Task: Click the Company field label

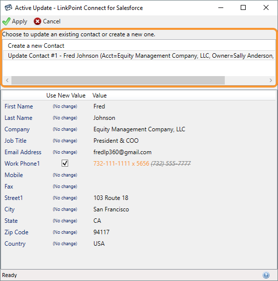Action: pos(17,129)
